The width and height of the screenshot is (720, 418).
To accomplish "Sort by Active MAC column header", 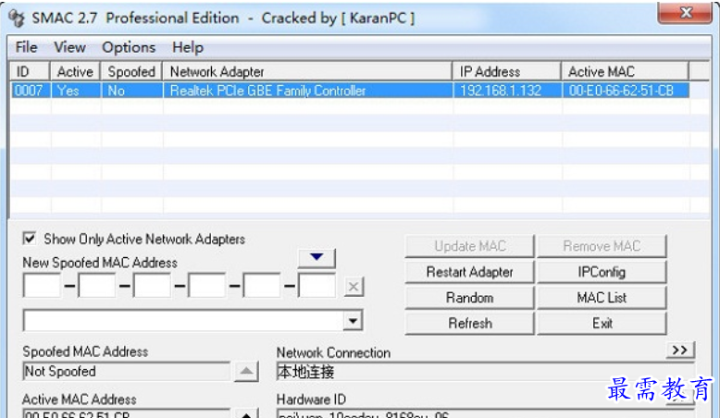I will pyautogui.click(x=626, y=71).
